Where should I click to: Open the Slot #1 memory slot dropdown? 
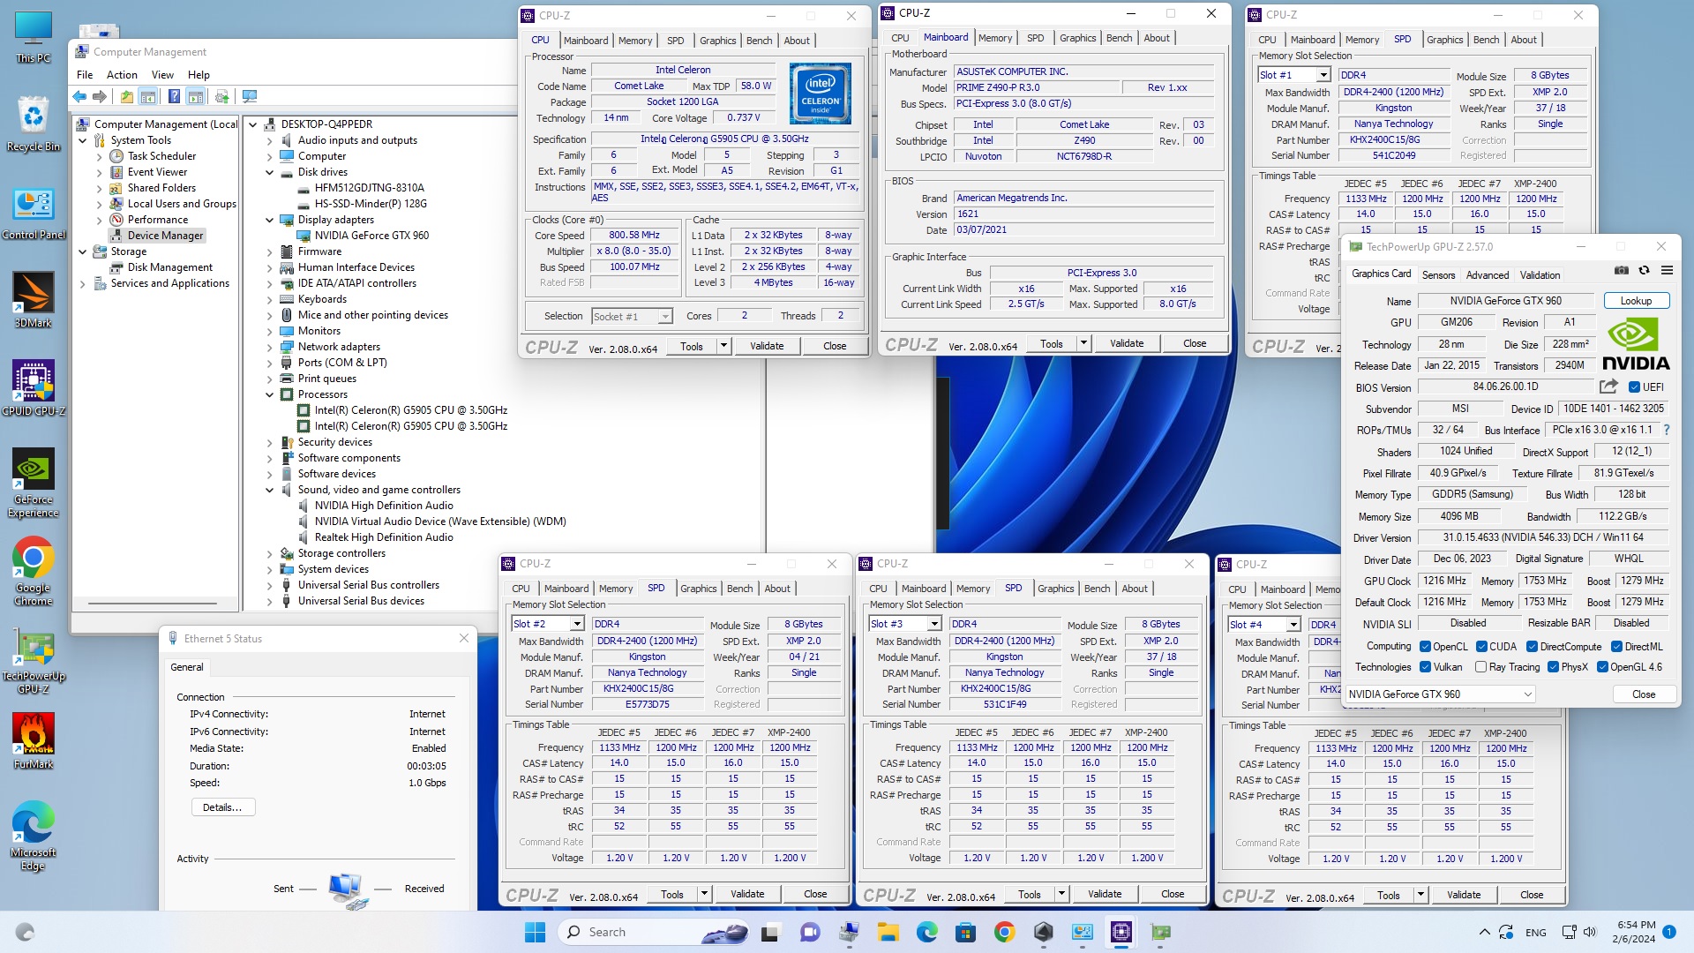coord(1323,75)
